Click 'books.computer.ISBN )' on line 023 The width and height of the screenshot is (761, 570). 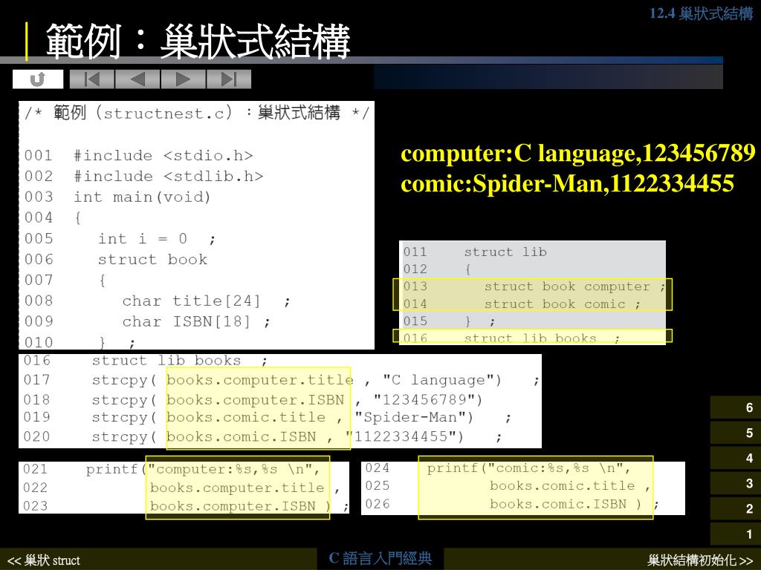point(242,506)
